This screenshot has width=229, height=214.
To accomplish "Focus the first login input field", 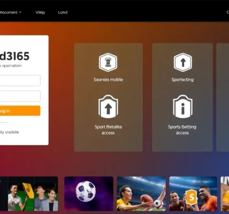I will 20,80.
